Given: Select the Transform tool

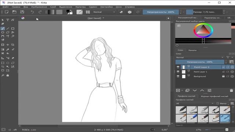Looking at the screenshot, I should tap(3, 45).
